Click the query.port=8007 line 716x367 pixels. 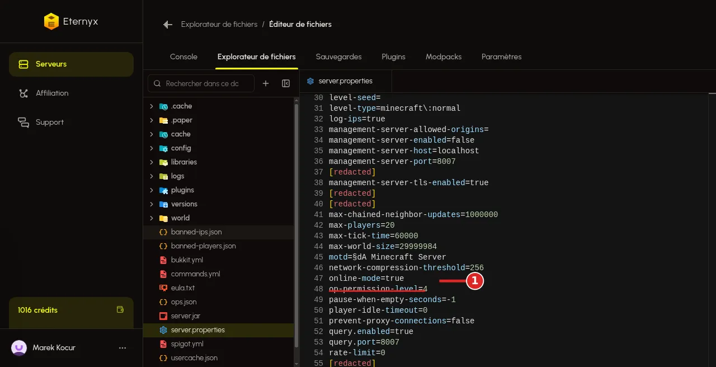364,342
